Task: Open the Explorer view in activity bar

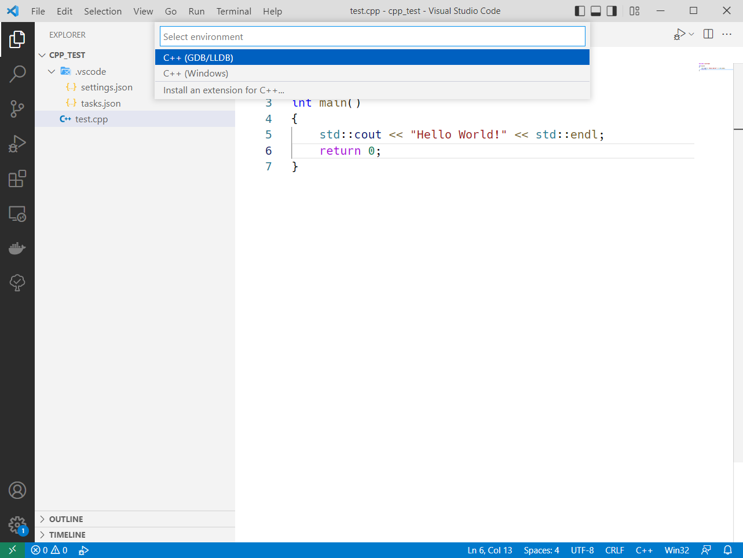Action: (x=17, y=39)
